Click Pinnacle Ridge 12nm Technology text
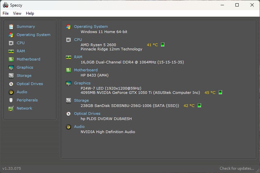The width and height of the screenshot is (260, 173). (x=111, y=49)
